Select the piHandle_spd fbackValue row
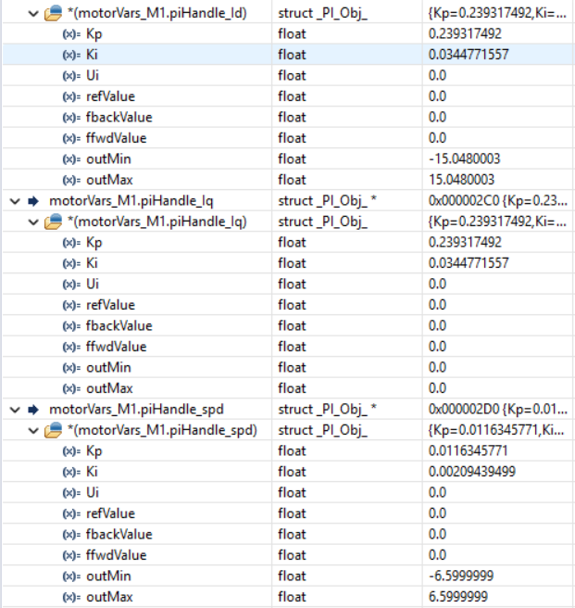Viewport: 575px width, 608px height. click(x=287, y=535)
